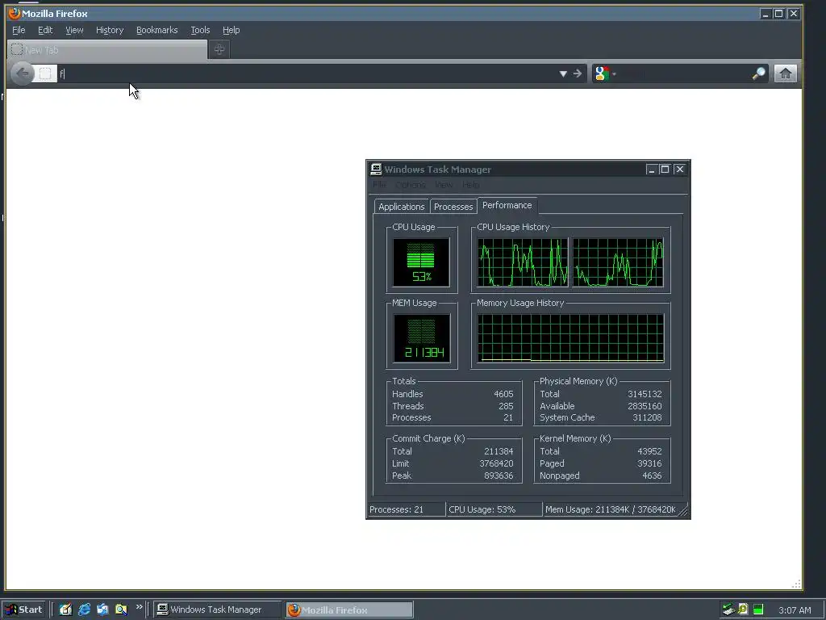Switch to Task Manager Applications tab
The image size is (826, 620).
(402, 207)
